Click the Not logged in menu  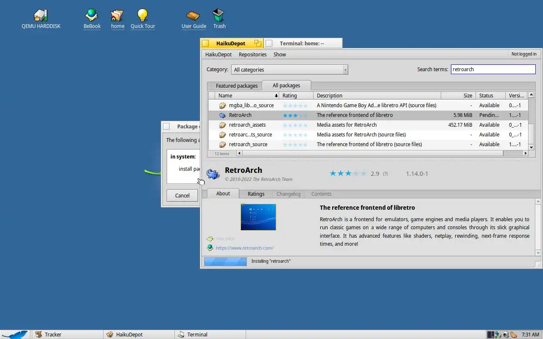(x=524, y=54)
